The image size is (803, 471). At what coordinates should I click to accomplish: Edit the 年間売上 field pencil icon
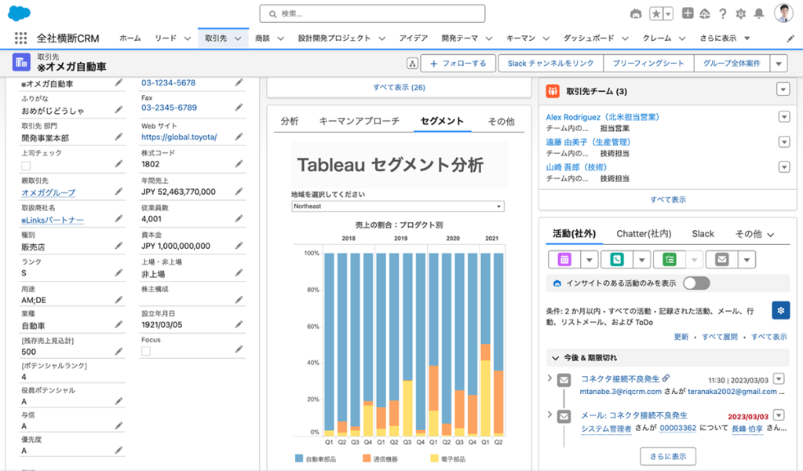(239, 191)
